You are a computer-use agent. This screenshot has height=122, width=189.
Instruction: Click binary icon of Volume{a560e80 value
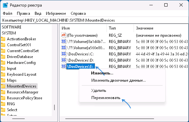point(64,48)
